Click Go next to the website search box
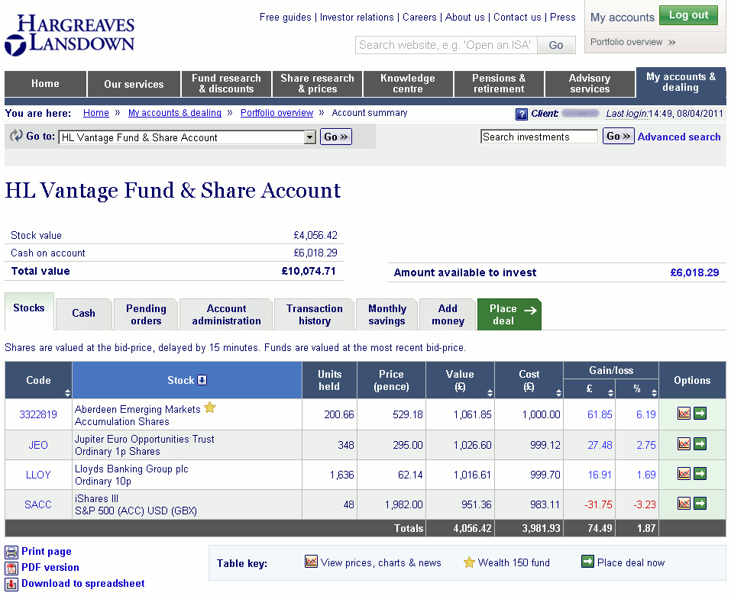The width and height of the screenshot is (731, 596). click(556, 45)
